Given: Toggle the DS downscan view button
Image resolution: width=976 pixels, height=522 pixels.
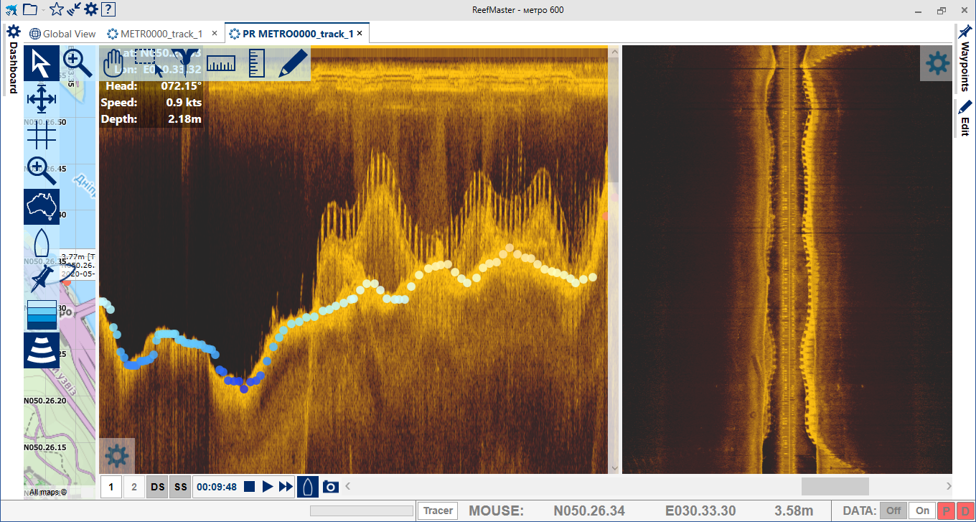Looking at the screenshot, I should (158, 487).
